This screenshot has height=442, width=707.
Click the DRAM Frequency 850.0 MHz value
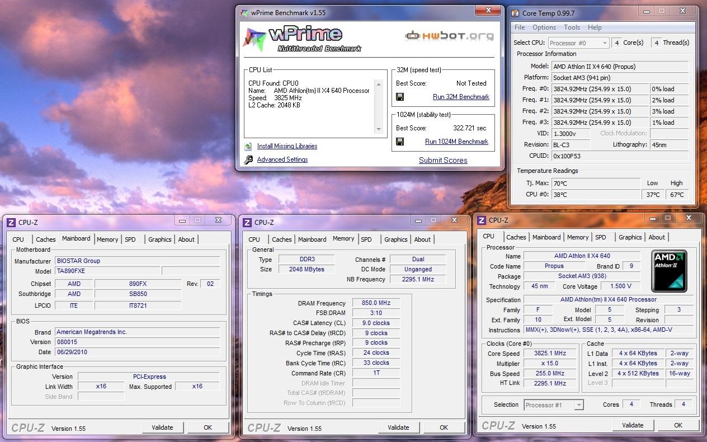pyautogui.click(x=376, y=303)
